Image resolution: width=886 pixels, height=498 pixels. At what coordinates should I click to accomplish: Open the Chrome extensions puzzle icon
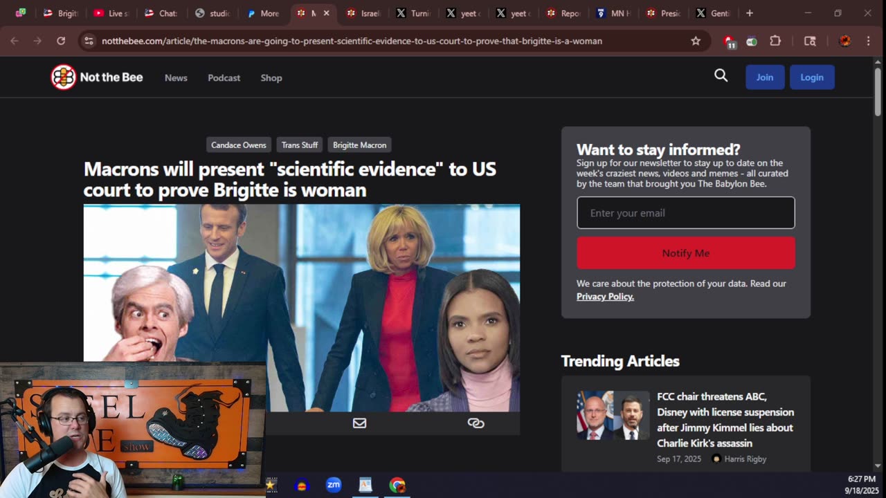click(775, 41)
